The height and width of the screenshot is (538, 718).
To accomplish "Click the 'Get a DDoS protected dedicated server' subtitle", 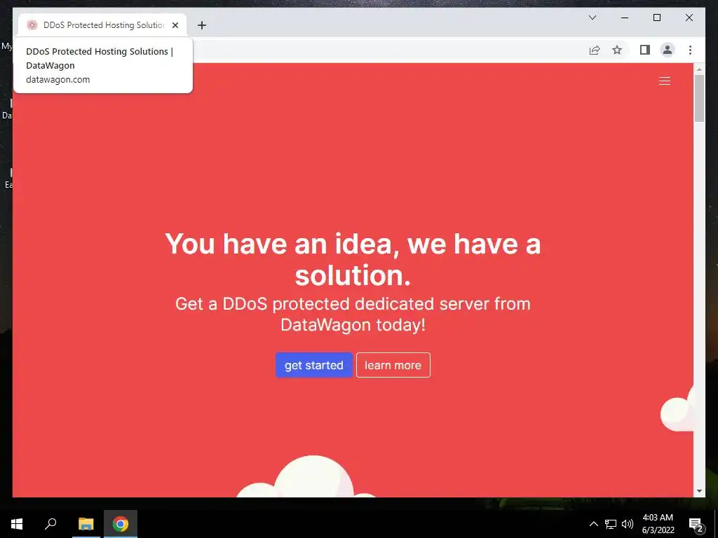I will (x=353, y=315).
